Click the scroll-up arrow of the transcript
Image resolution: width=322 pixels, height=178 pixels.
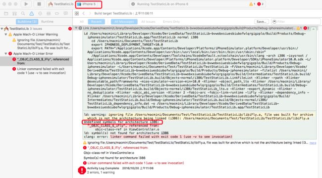[314, 29]
